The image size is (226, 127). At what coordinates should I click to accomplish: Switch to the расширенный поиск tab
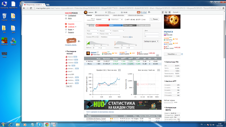(102, 15)
